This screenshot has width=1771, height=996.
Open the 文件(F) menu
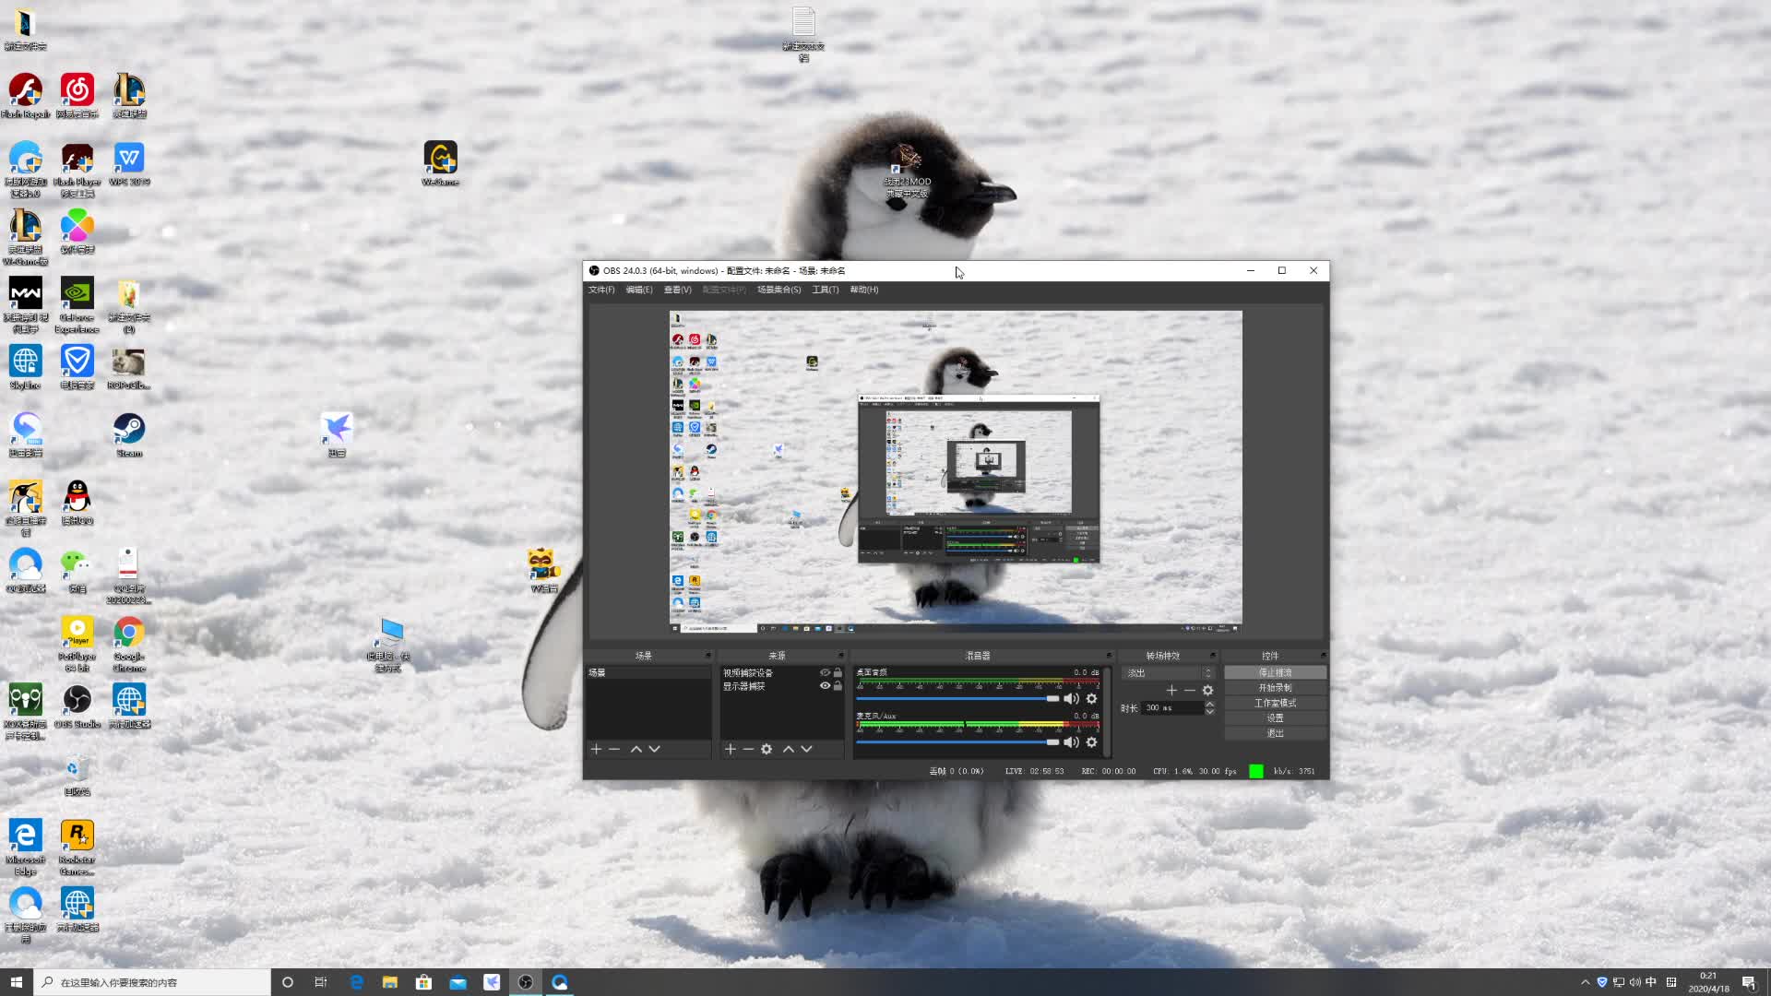[x=601, y=290]
